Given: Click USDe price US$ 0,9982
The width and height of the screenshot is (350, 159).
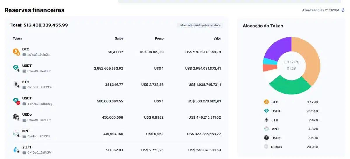Looking at the screenshot, I should (154, 117).
